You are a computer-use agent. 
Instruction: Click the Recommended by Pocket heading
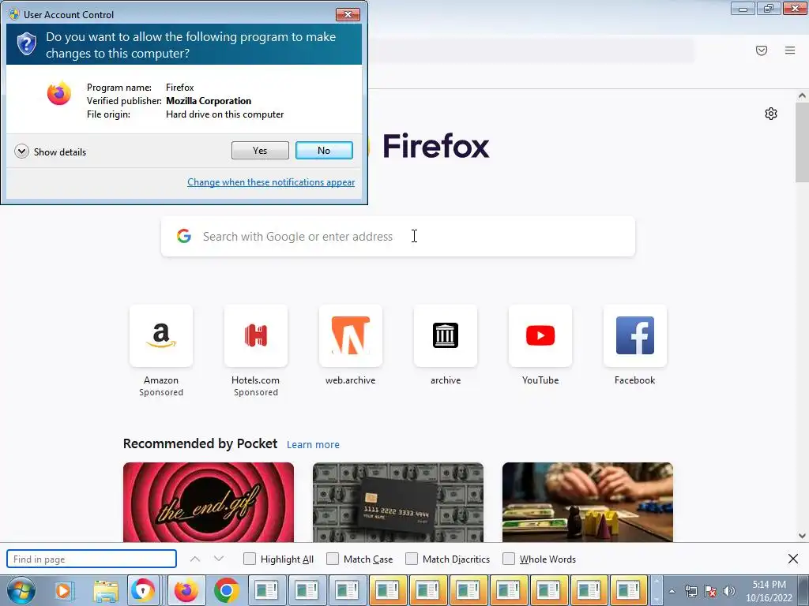point(200,443)
